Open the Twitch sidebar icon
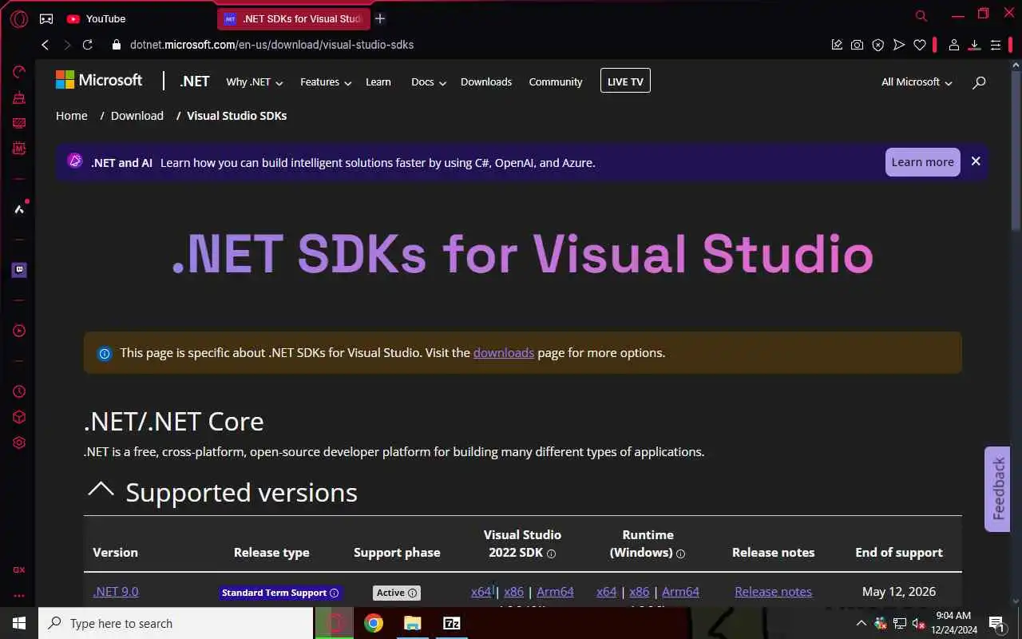Screen dimensions: 1022x639 pos(19,270)
